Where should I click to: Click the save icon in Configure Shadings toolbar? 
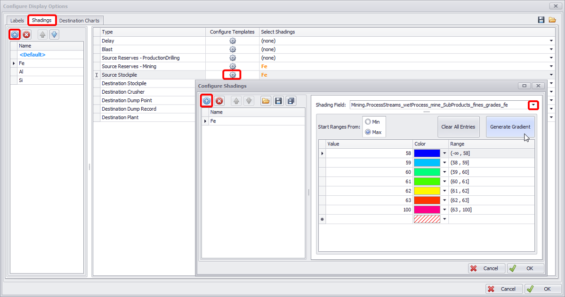(278, 101)
